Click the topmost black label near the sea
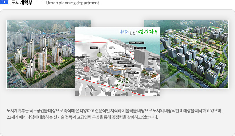235x136 pixels. [x=137, y=42]
